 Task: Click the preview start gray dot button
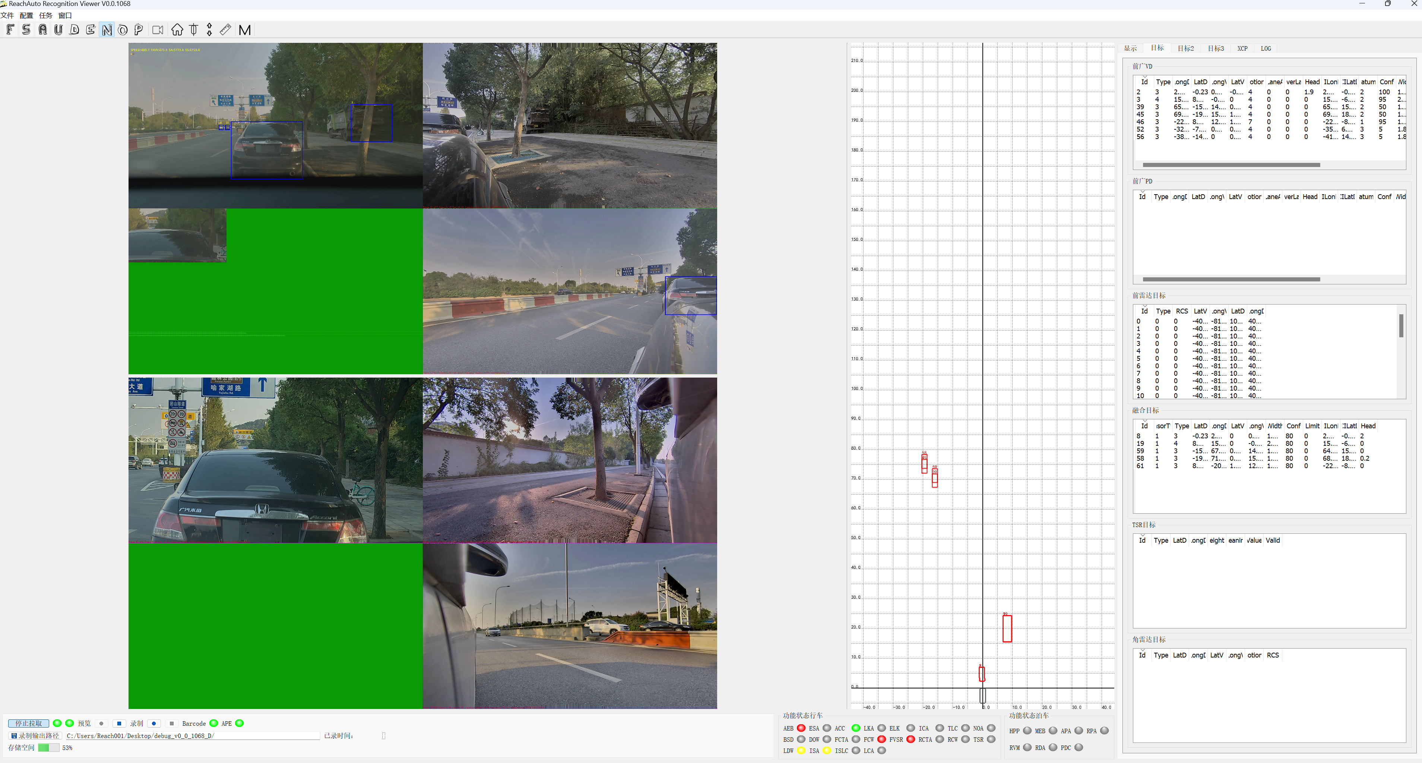tap(101, 723)
